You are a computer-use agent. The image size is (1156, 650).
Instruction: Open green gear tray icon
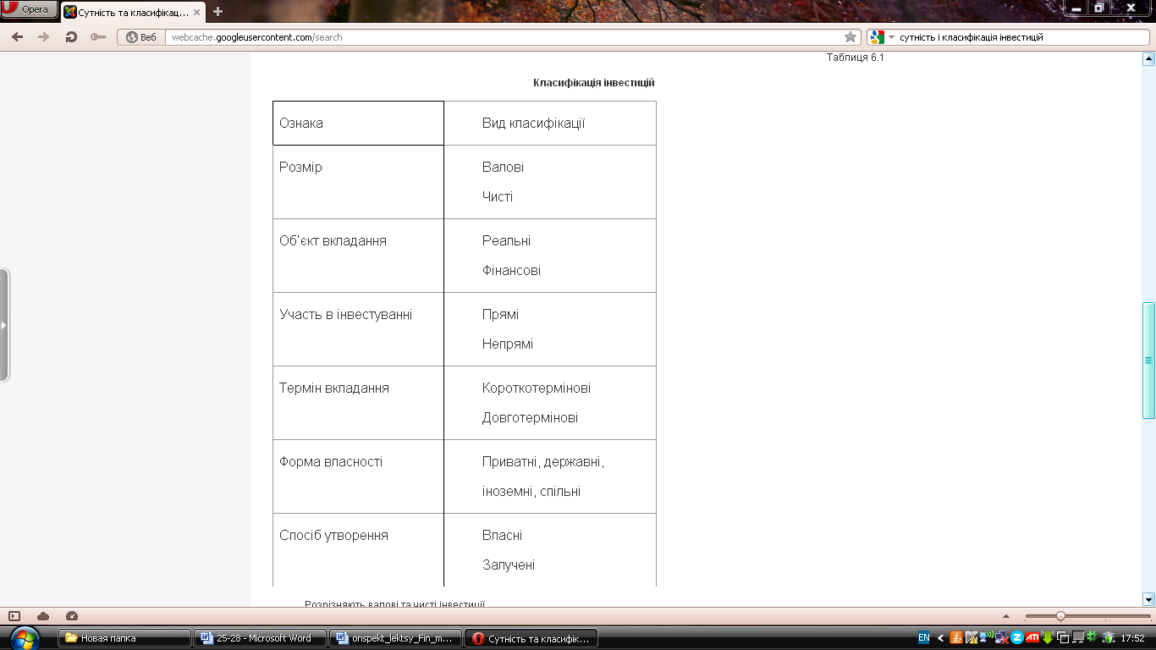pyautogui.click(x=1092, y=636)
